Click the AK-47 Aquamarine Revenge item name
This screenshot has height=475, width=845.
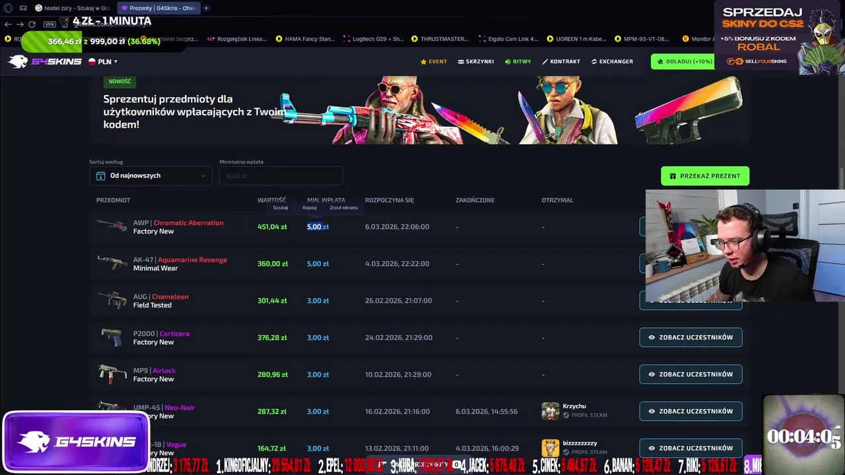180,260
